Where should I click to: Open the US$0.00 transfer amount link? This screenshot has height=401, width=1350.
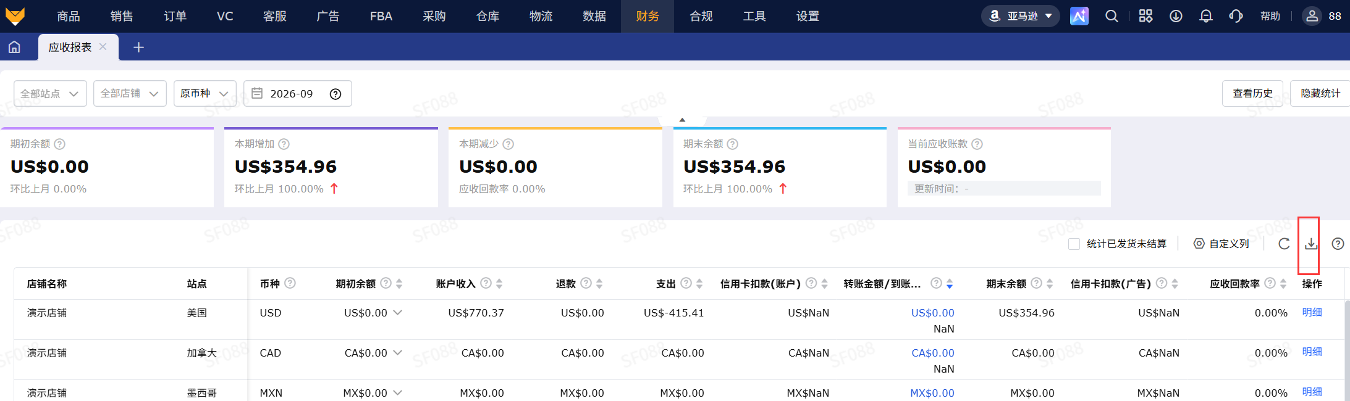coord(932,313)
